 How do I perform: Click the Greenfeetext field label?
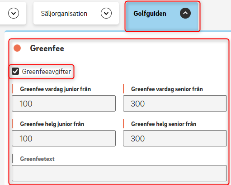[x=37, y=159]
